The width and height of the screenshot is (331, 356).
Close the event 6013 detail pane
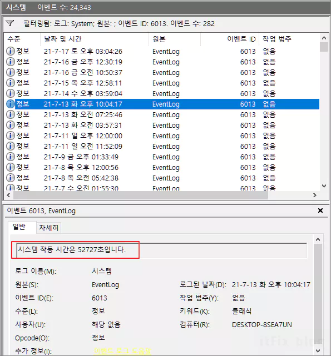click(x=320, y=210)
